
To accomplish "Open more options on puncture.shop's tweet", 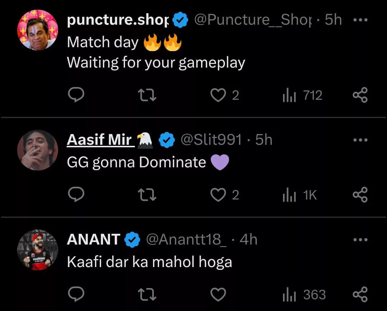I will point(360,20).
